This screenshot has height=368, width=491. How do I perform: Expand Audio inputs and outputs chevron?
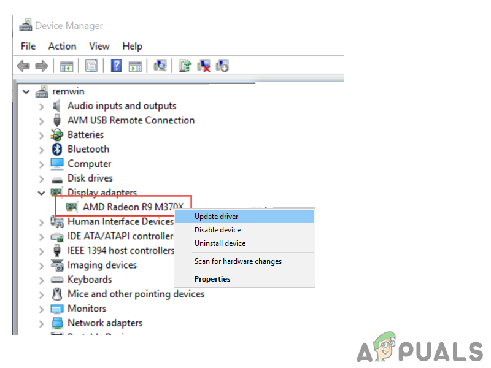(42, 107)
